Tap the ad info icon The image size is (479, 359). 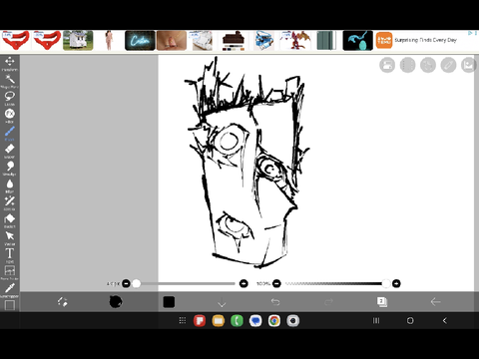click(x=471, y=33)
